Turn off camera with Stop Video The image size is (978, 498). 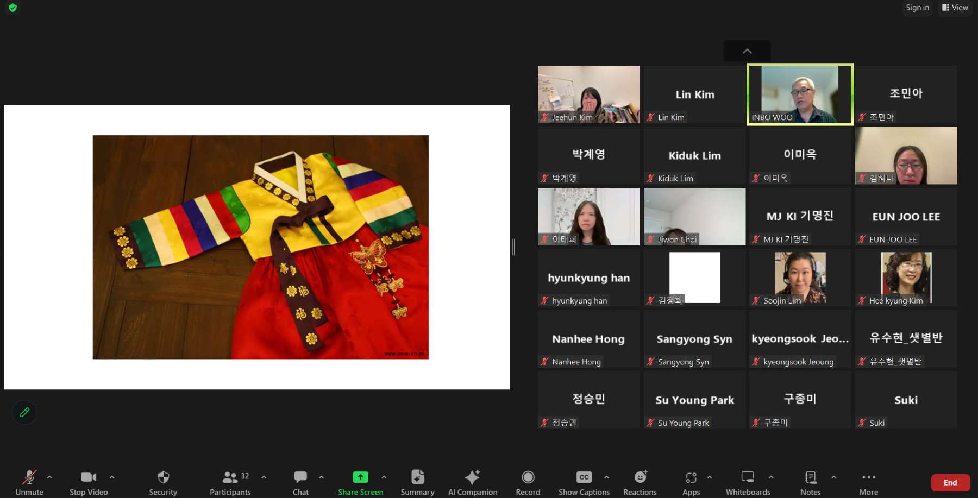click(x=89, y=482)
